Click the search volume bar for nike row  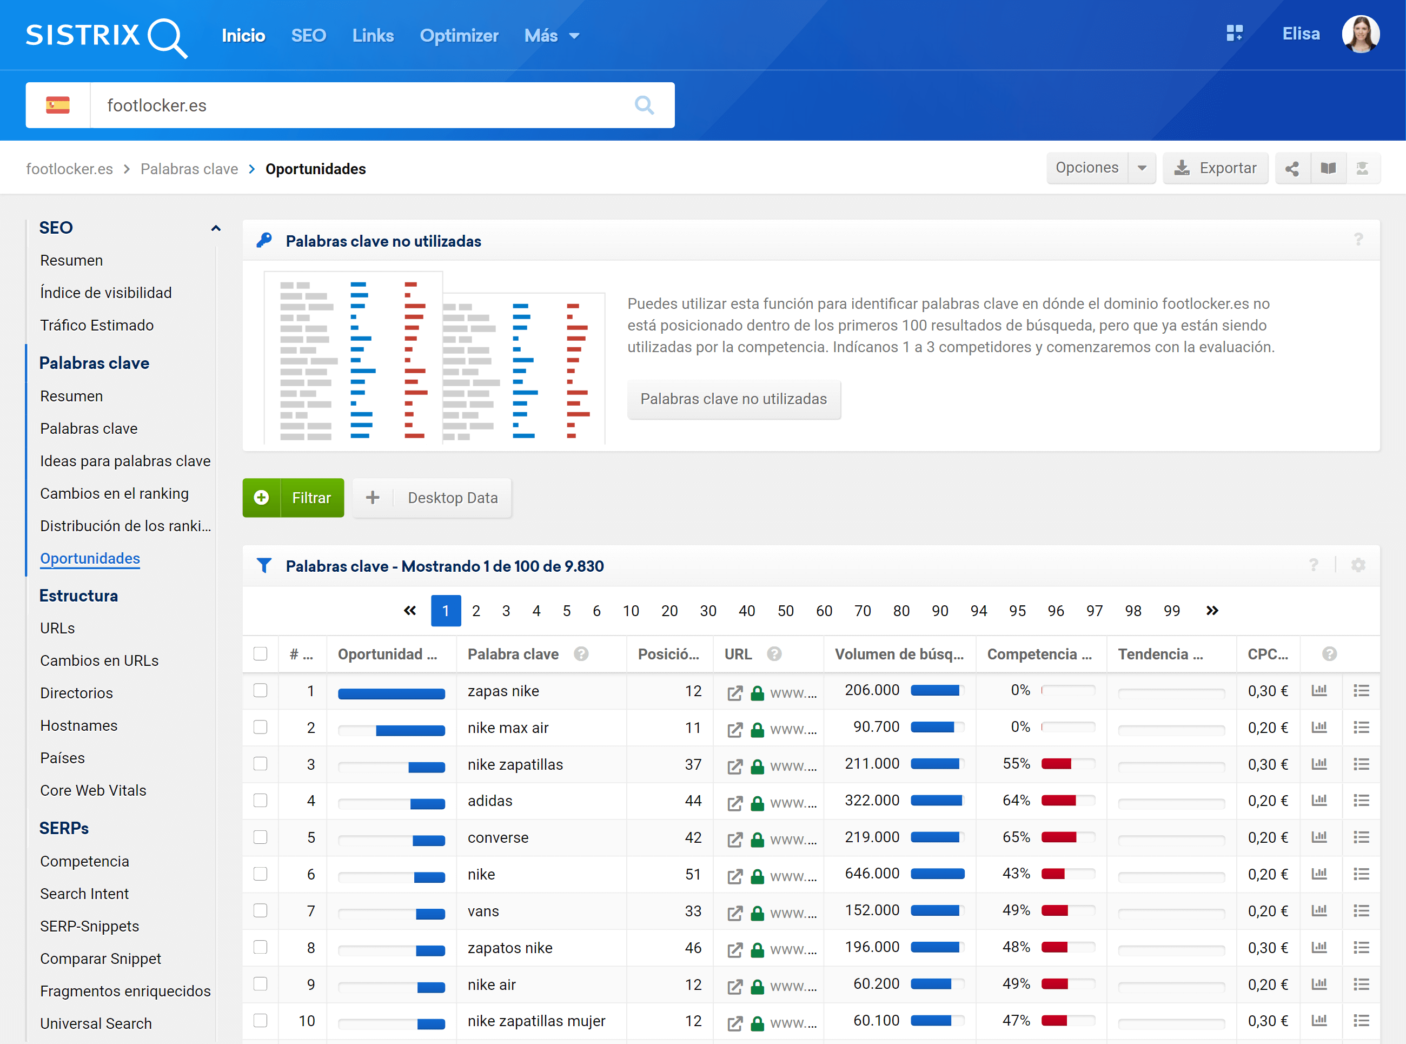point(937,874)
